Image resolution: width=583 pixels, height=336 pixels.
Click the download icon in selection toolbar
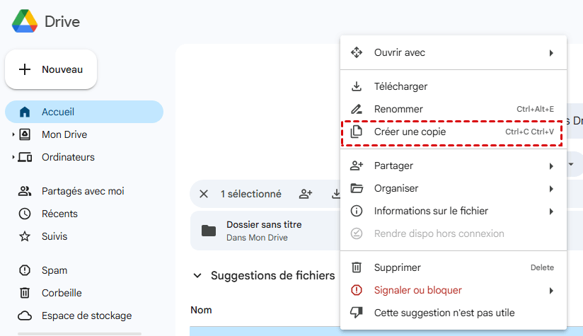[335, 194]
